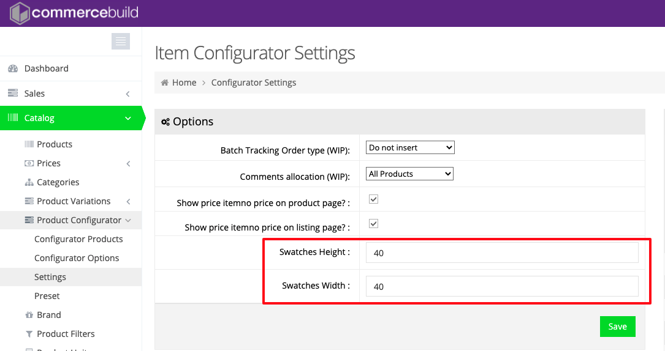Click the "Swatches Width :" label
The width and height of the screenshot is (665, 351).
click(x=316, y=286)
